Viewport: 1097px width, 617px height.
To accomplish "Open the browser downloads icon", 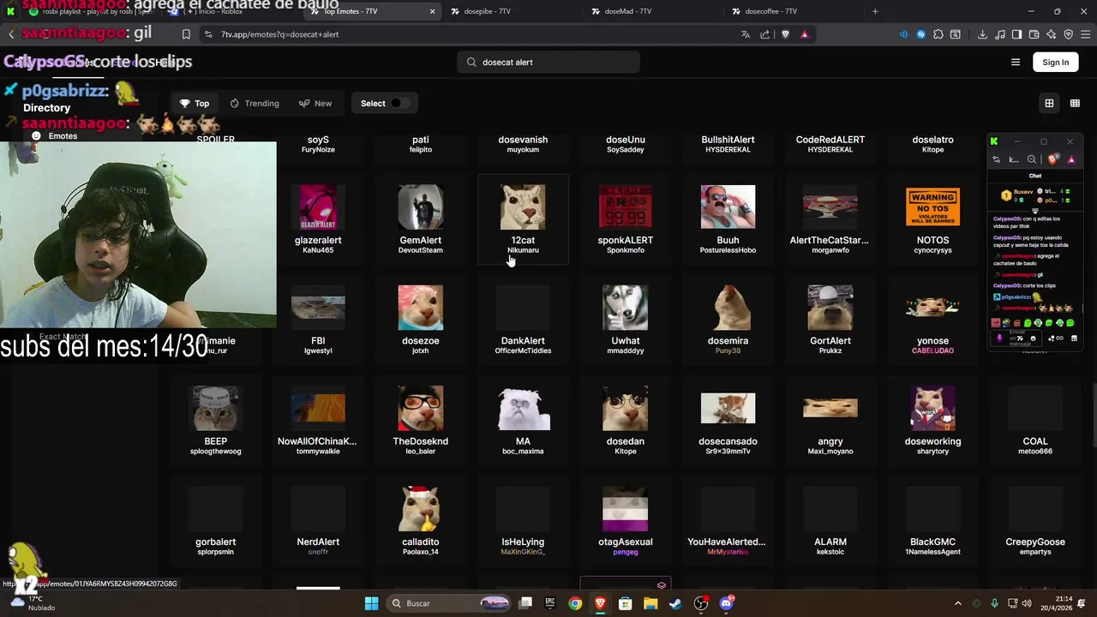I will coord(982,34).
